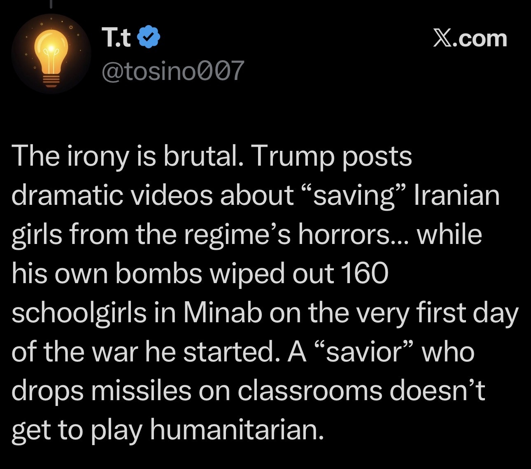The height and width of the screenshot is (469, 531).
Task: Click the word "humanitarian." at the end
Action: 234,429
